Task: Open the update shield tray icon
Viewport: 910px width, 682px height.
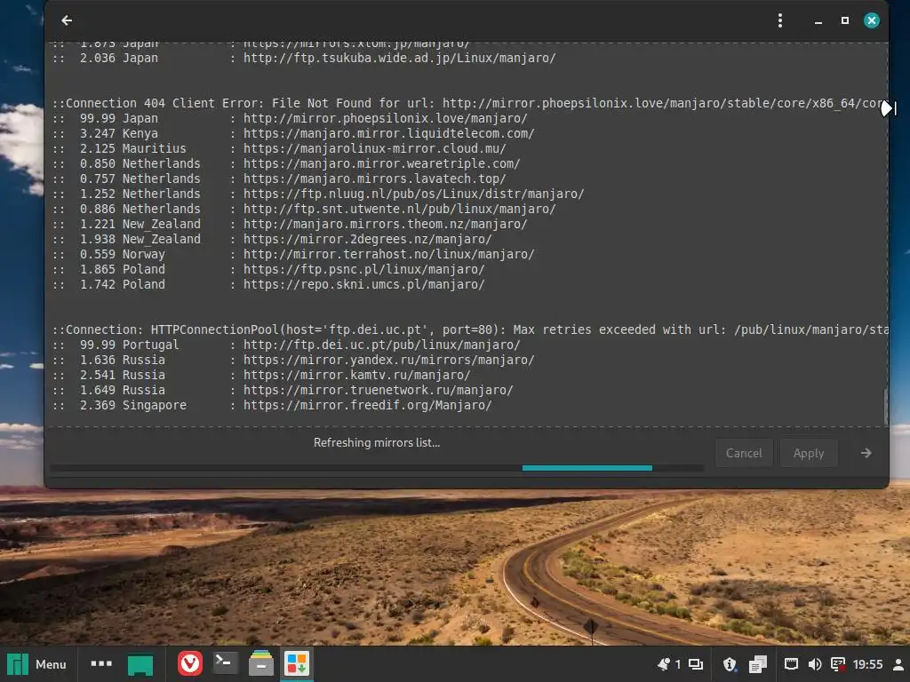Action: tap(730, 664)
